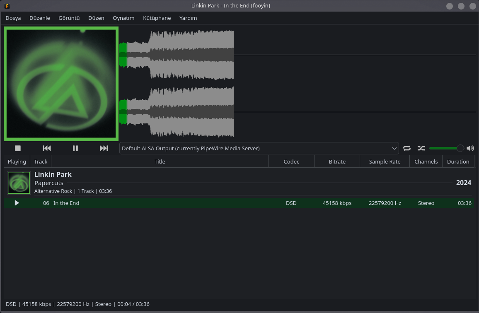Toggle repeat mode icon
This screenshot has height=313, width=479.
pos(406,148)
